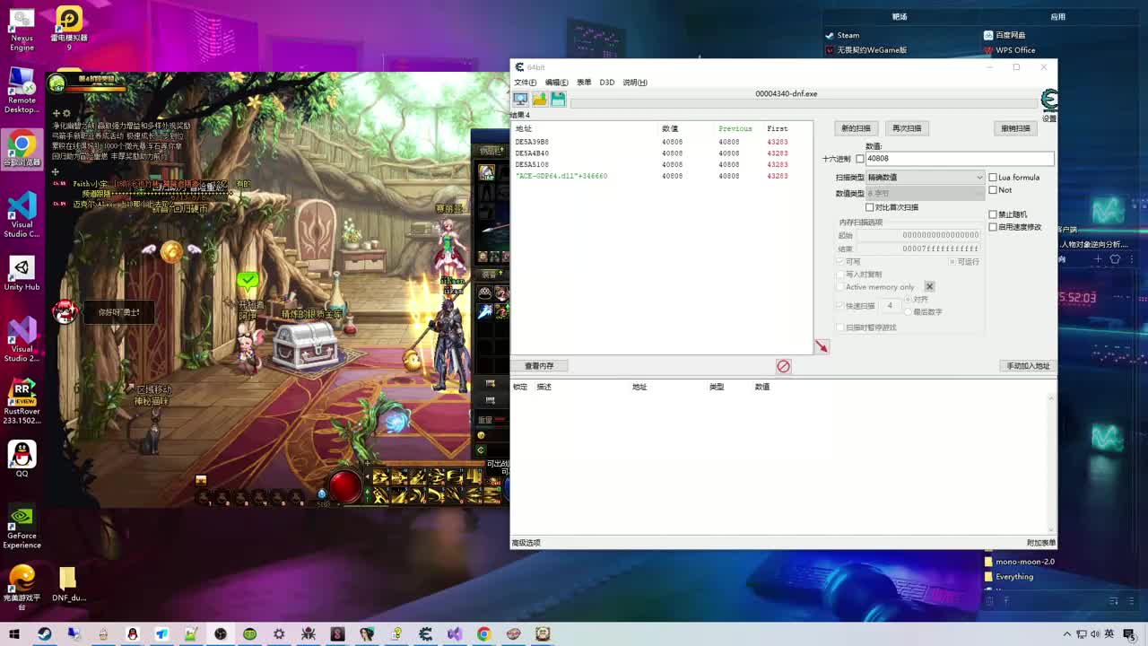Expand the scan type (扫描类型) dropdown

925,178
